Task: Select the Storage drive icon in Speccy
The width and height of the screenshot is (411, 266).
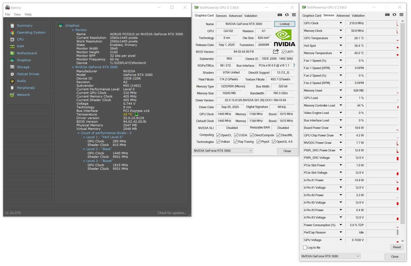Action: click(12, 67)
